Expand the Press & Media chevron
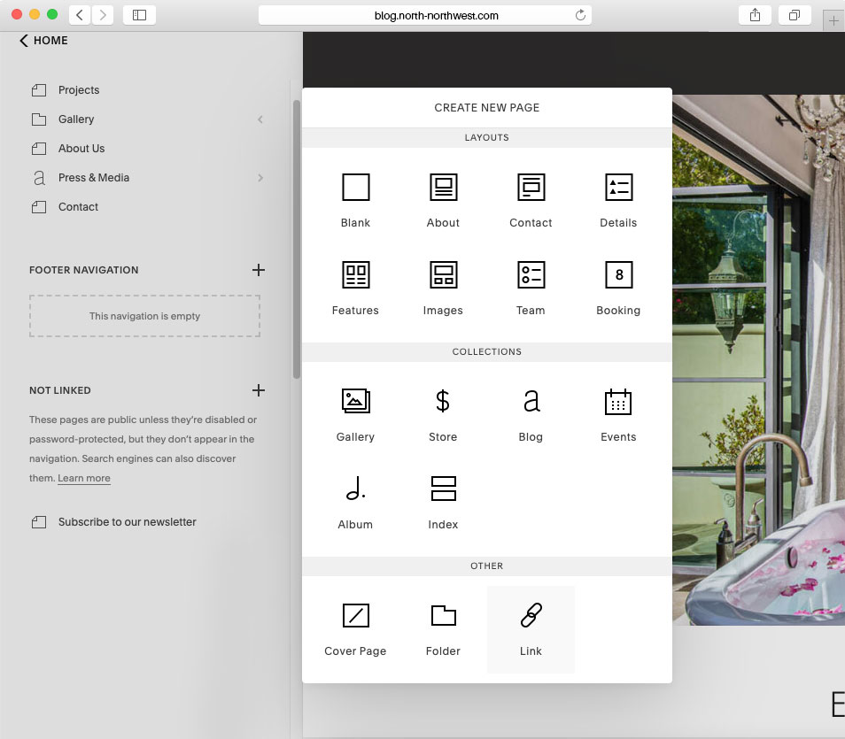This screenshot has width=845, height=739. tap(260, 178)
